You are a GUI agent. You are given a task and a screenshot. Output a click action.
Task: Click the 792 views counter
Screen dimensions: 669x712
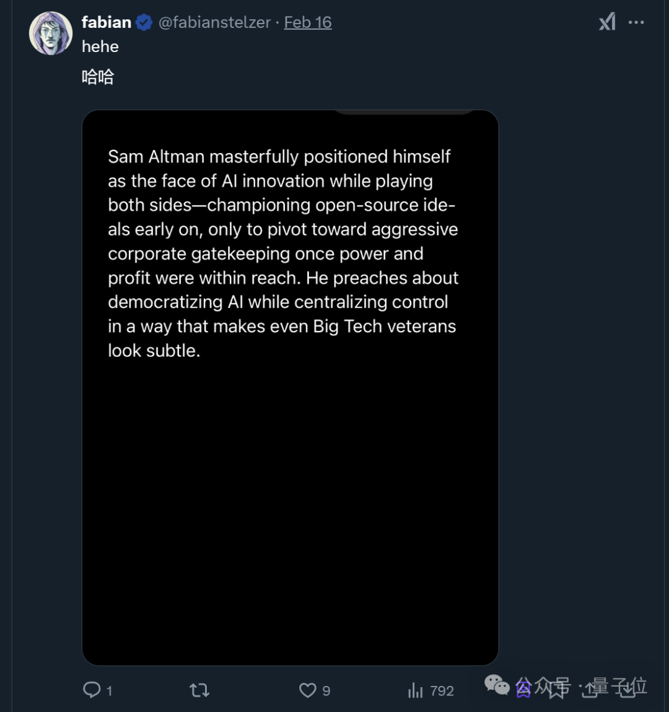pos(441,690)
